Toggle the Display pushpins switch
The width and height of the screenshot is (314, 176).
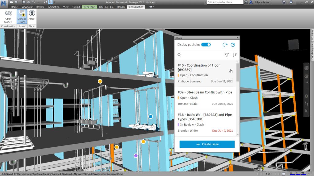[206, 45]
